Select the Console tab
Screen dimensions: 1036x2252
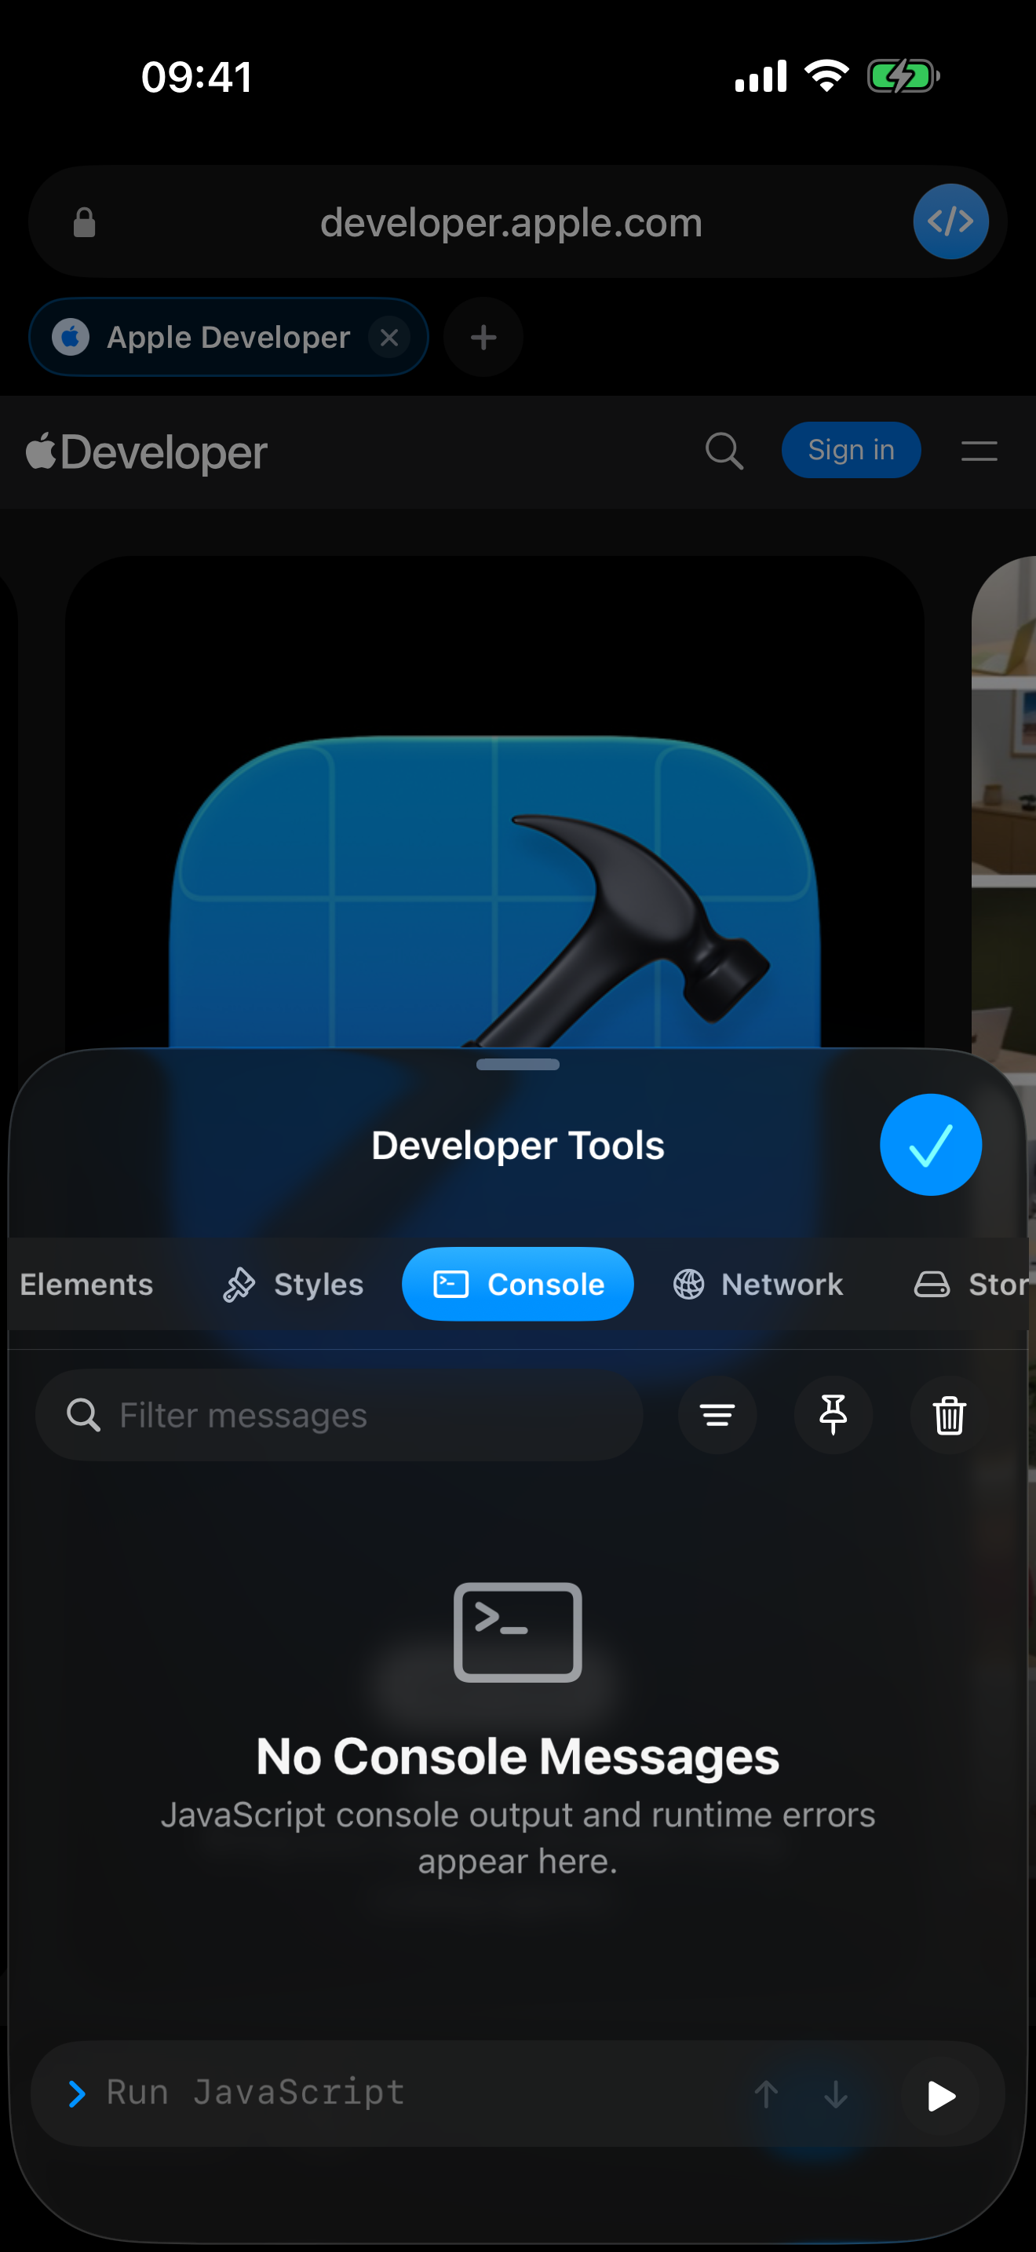[x=518, y=1285]
